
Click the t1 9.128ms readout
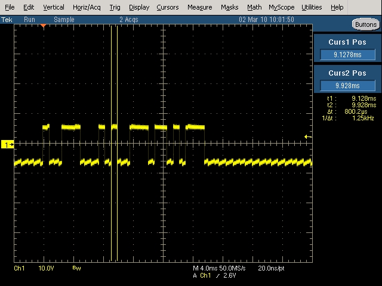(352, 98)
